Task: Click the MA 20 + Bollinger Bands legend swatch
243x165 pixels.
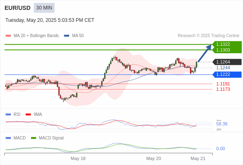Action: point(8,36)
